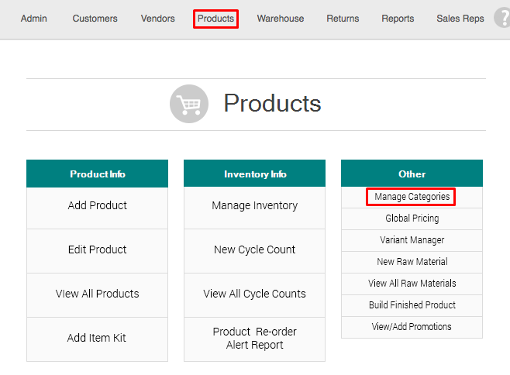The width and height of the screenshot is (510, 375).
Task: Click the Add Product button
Action: (x=97, y=206)
